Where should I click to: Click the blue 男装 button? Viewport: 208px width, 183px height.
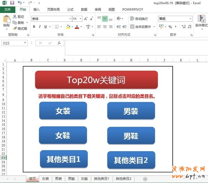131,111
